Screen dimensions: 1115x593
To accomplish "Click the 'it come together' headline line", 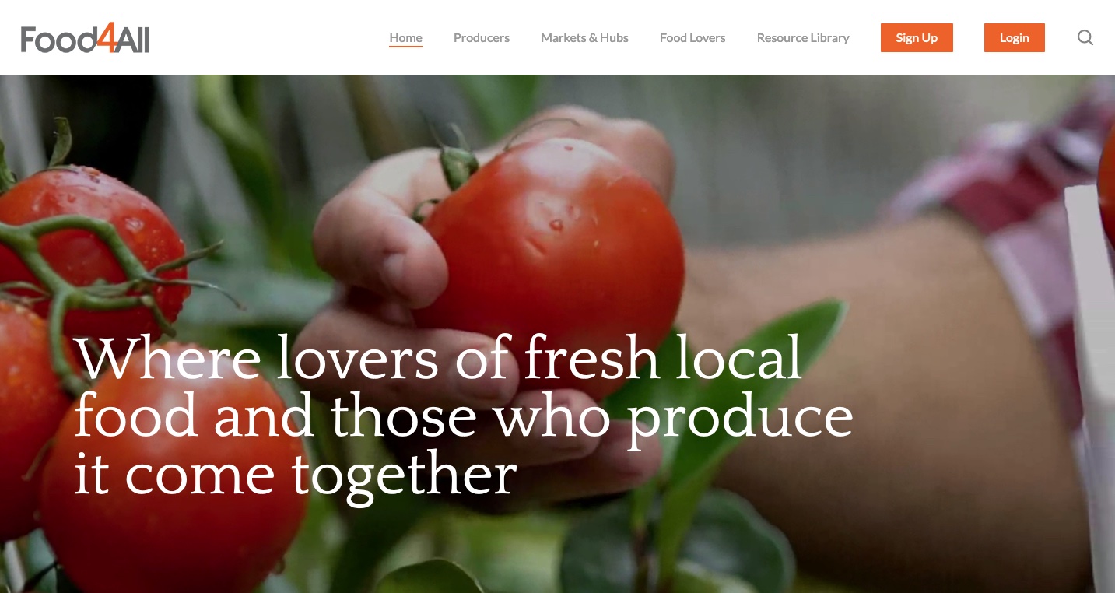I will tap(296, 474).
